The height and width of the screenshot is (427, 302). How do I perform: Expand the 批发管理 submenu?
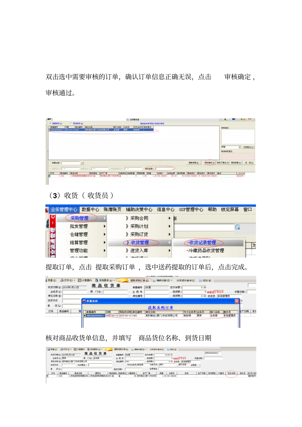click(x=81, y=226)
